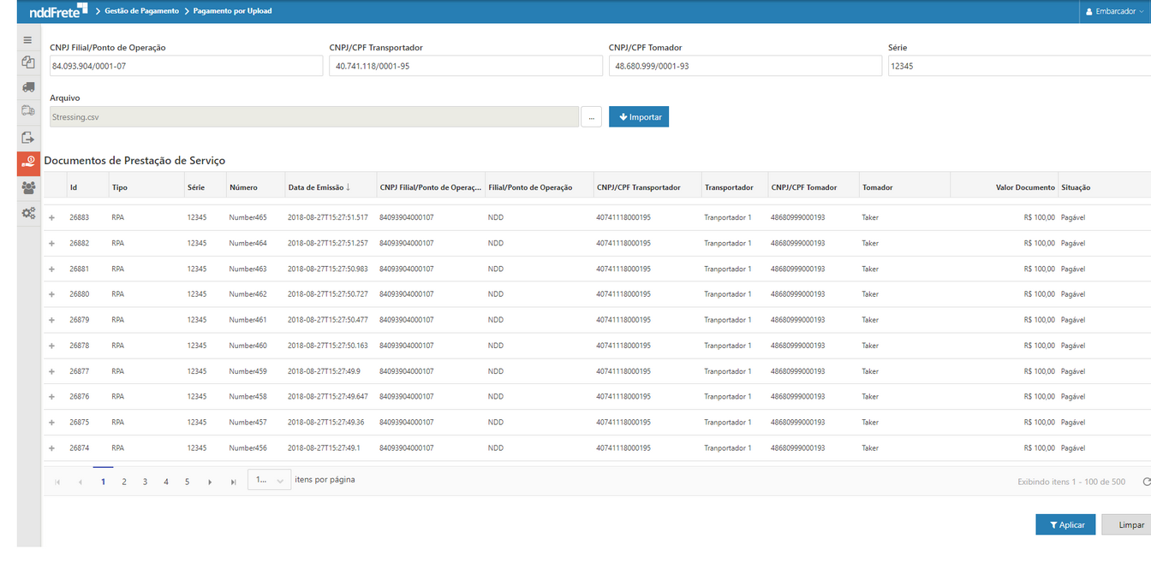The height and width of the screenshot is (568, 1151).
Task: Open the solid truck sidebar icon
Action: pyautogui.click(x=28, y=87)
